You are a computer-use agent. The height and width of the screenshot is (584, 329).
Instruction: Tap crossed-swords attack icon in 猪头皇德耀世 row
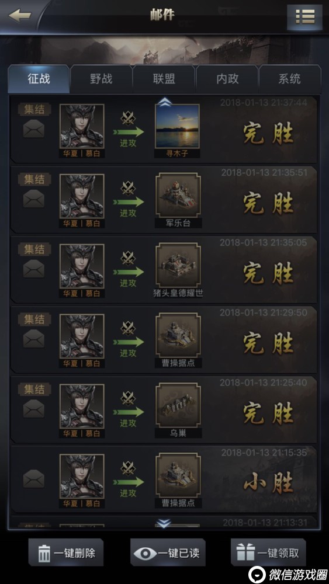pos(128,258)
